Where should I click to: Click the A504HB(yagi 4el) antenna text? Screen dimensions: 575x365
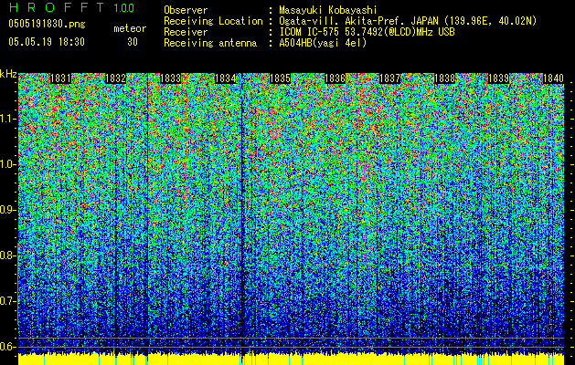323,43
